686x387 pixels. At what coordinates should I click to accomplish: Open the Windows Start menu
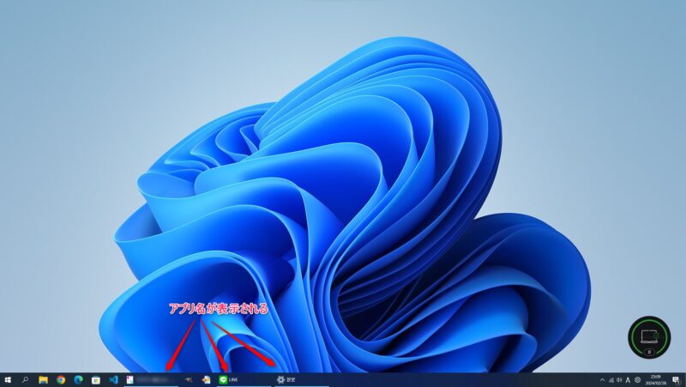tap(8, 378)
